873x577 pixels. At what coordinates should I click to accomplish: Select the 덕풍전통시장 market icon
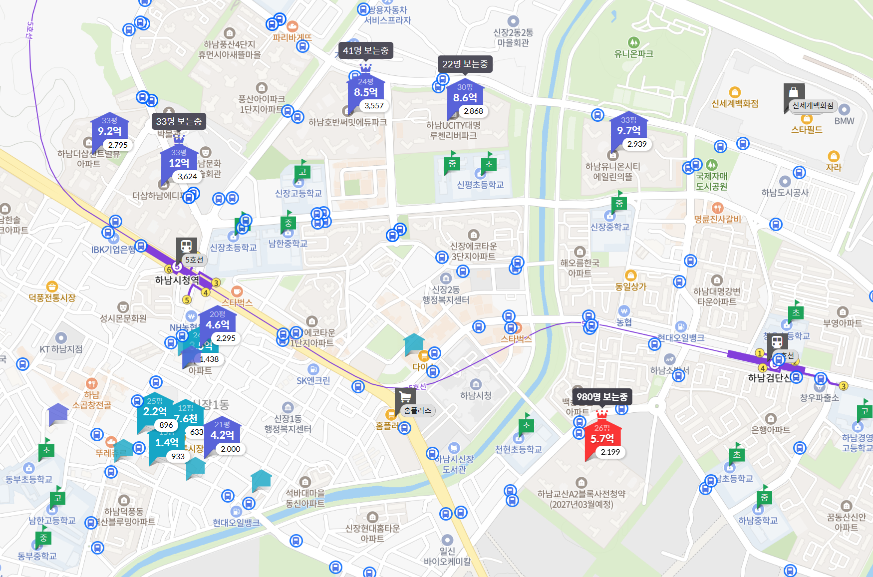[x=52, y=287]
